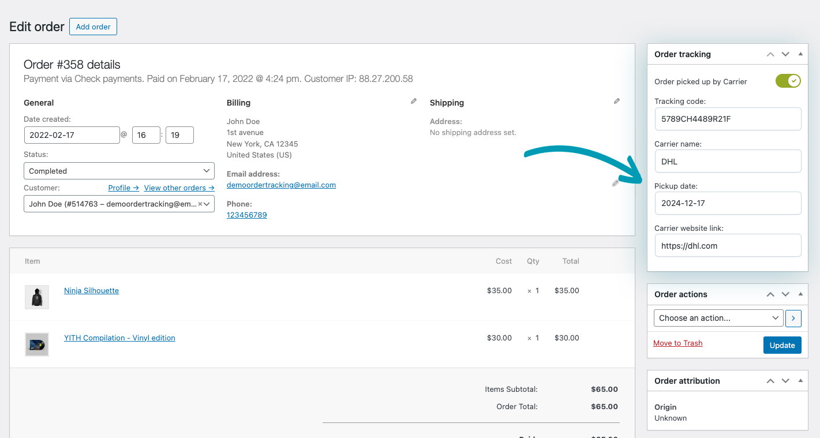820x438 pixels.
Task: Click the Total column header
Action: pyautogui.click(x=571, y=261)
